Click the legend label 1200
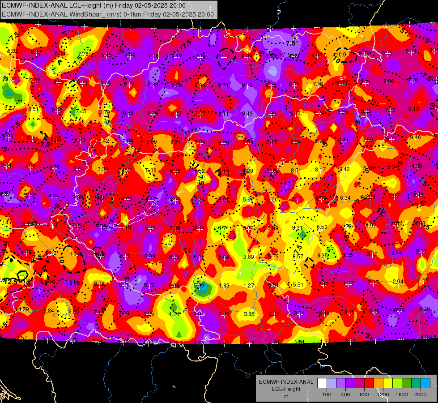 383,394
